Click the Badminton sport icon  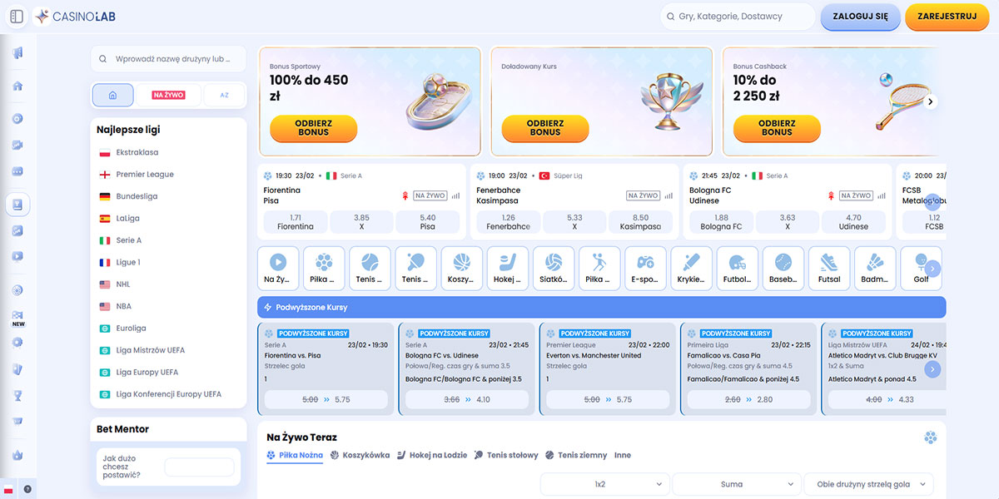875,268
